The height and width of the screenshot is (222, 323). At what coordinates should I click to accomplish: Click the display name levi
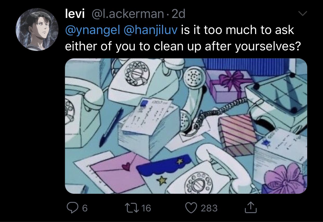point(75,14)
